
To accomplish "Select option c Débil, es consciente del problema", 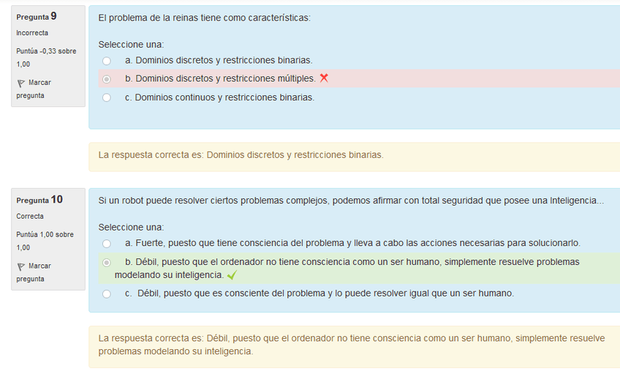I will click(106, 294).
